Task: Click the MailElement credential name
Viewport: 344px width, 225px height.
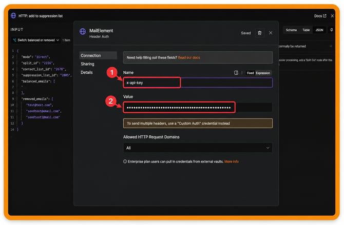Action: pos(101,31)
